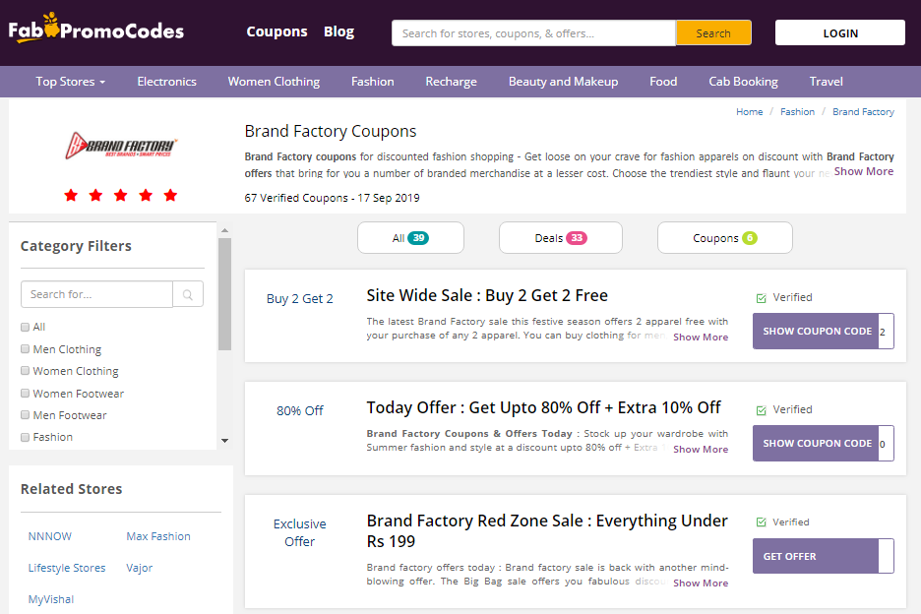Click the yellow Search button
Screen dimensions: 921x614
pyautogui.click(x=713, y=32)
